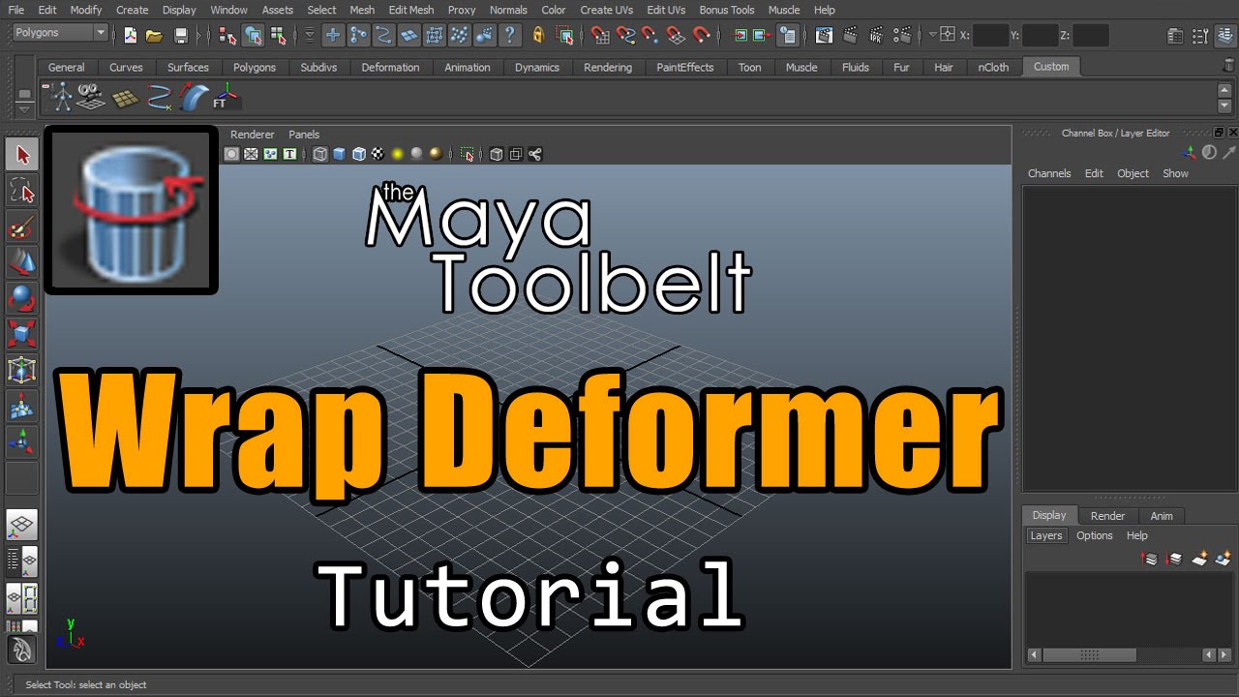This screenshot has width=1239, height=697.
Task: Open the viewport Renderer menu
Action: tap(253, 135)
